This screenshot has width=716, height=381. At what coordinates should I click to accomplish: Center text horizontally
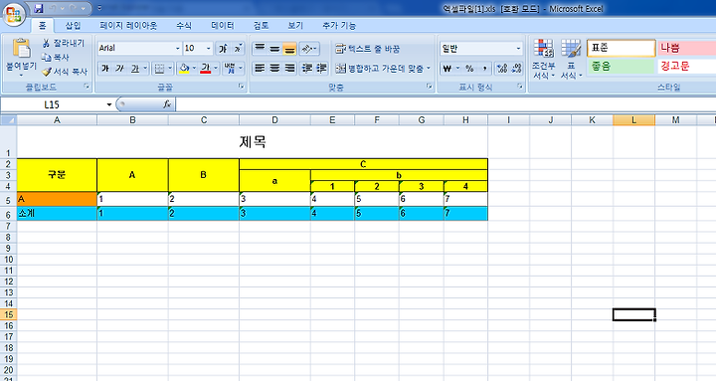point(274,69)
